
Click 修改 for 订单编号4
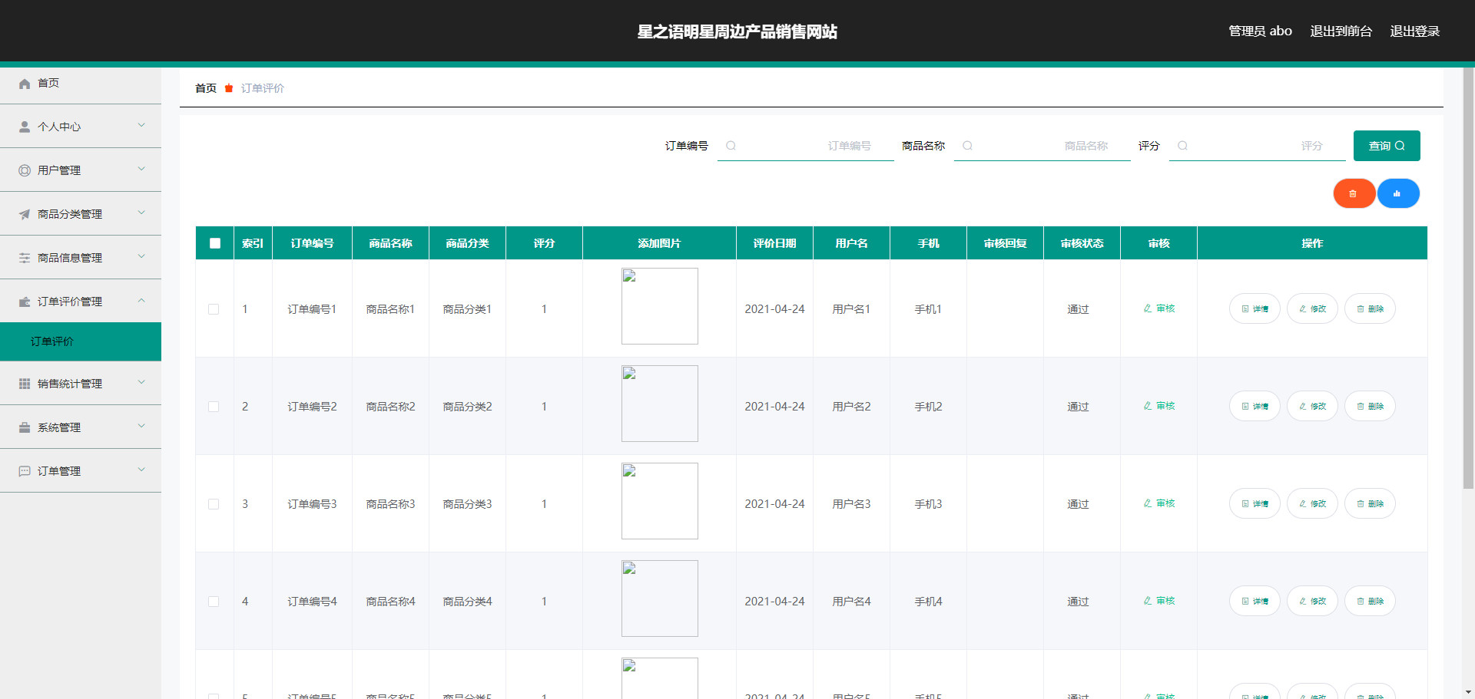pyautogui.click(x=1312, y=601)
